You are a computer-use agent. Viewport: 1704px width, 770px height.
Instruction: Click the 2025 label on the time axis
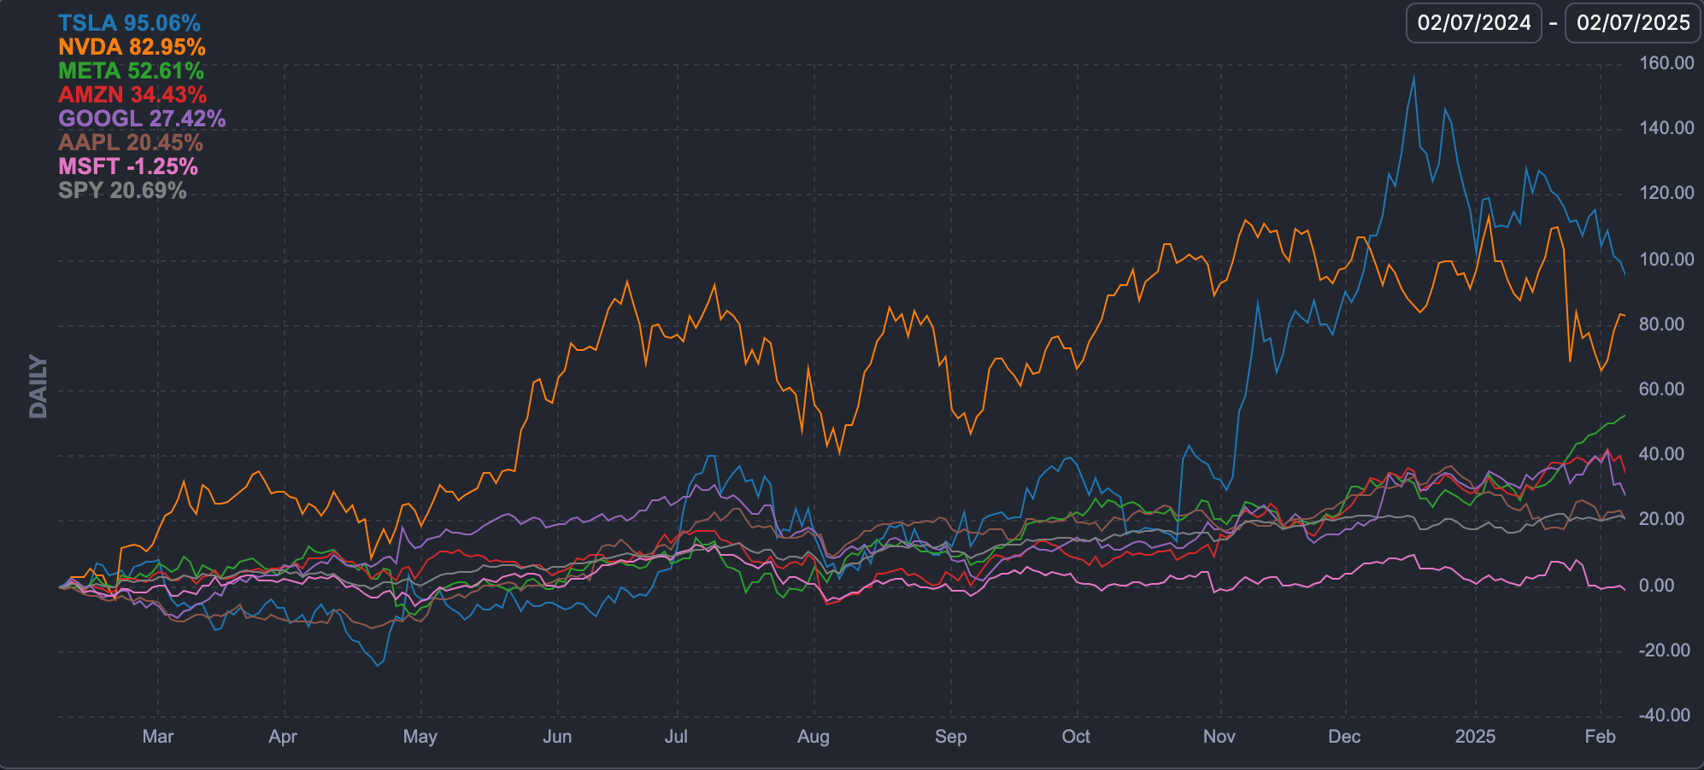point(1476,737)
